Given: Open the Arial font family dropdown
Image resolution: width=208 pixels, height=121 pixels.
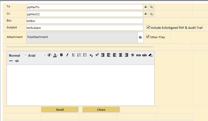Looking at the screenshot, I should pos(37,56).
